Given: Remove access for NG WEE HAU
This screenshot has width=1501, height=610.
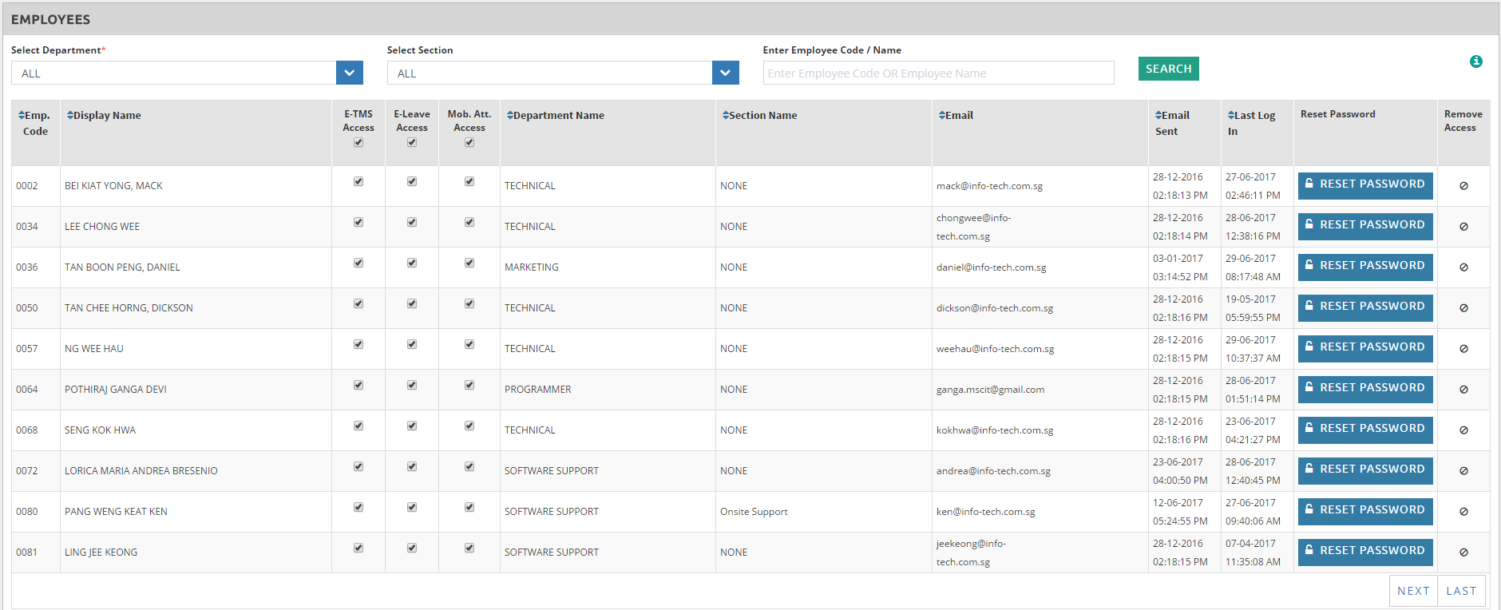Looking at the screenshot, I should coord(1463,349).
